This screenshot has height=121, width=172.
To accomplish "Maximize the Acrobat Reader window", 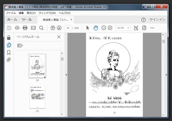I will click(x=152, y=7).
